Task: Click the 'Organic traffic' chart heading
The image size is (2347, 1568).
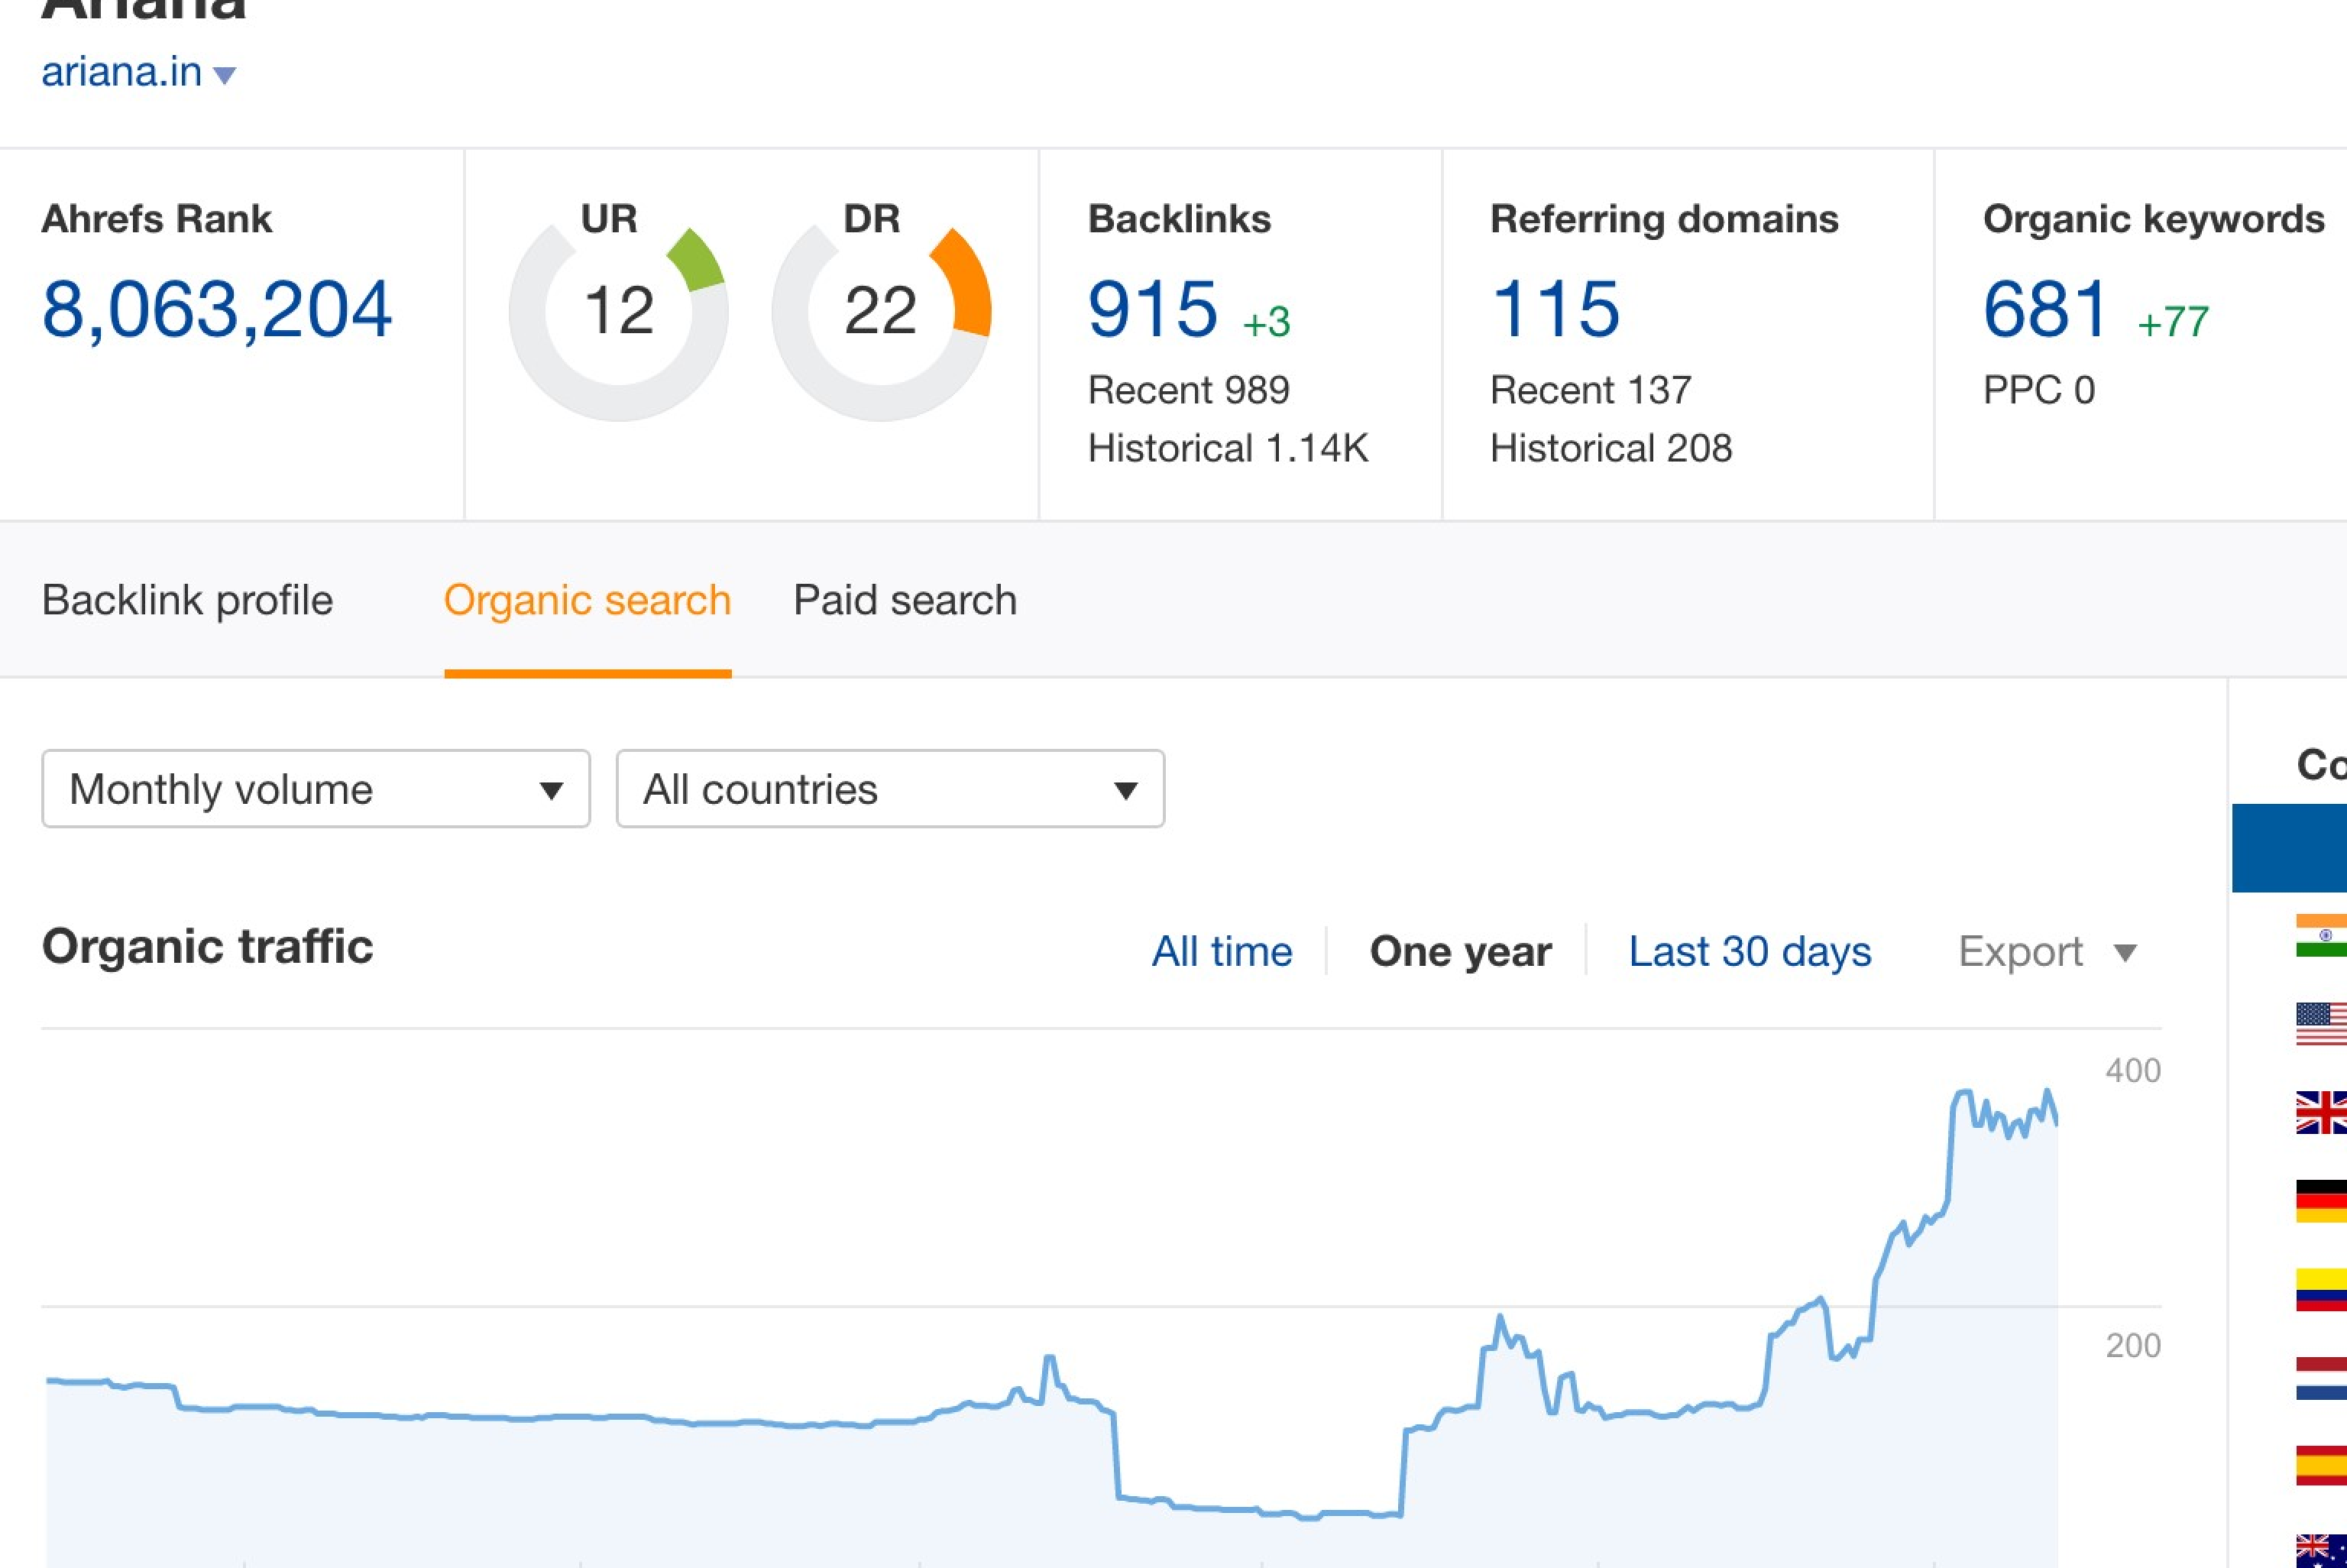Action: (207, 946)
